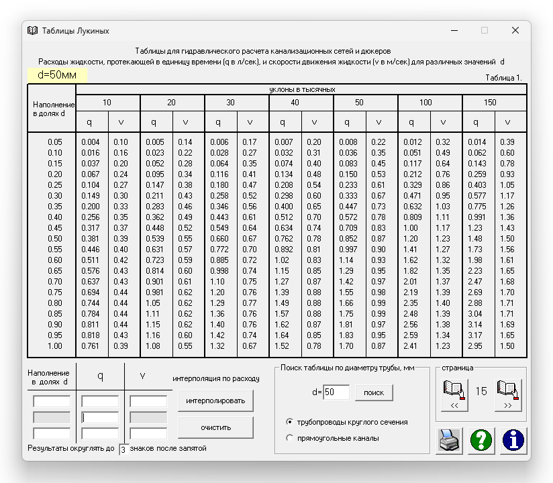Click the уклоны в тысячных heading
Screen dimensions: 553x483
(302, 89)
